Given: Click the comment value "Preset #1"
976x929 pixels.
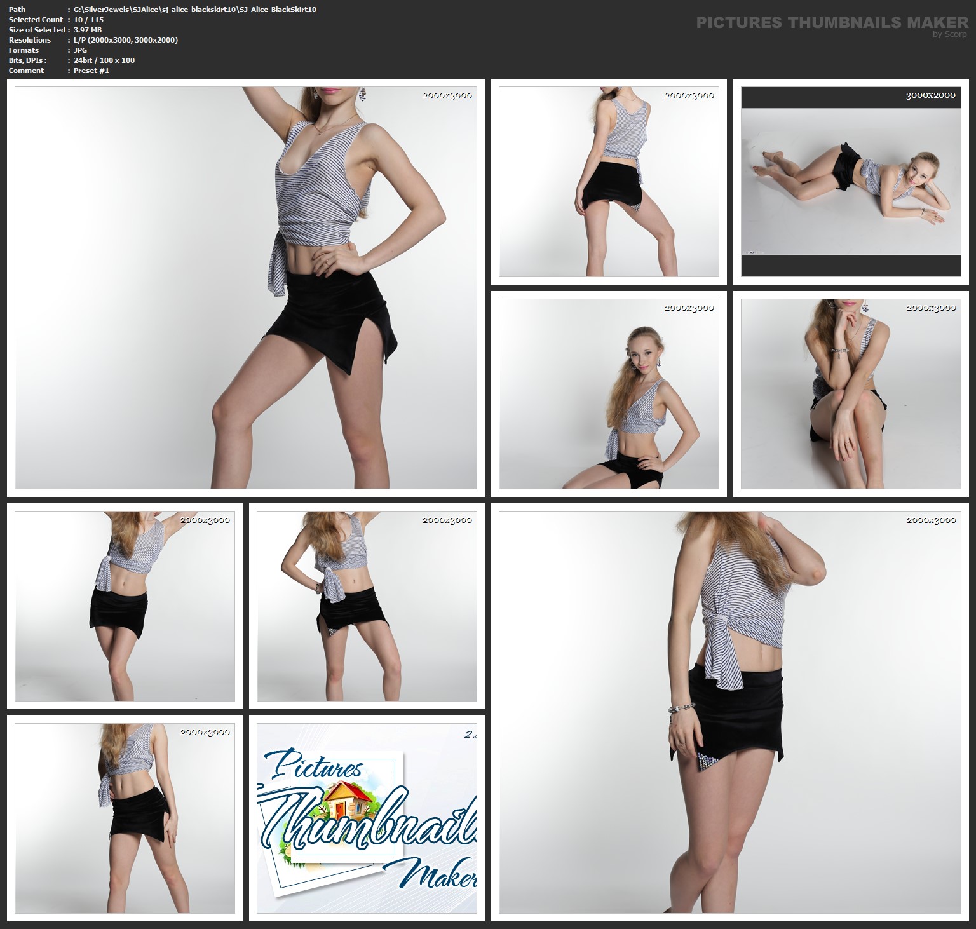Looking at the screenshot, I should click(x=91, y=71).
